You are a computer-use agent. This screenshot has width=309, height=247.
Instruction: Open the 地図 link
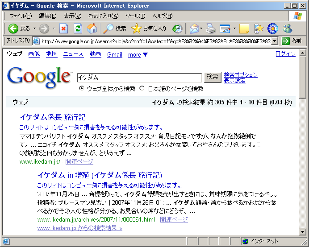[x=52, y=54]
